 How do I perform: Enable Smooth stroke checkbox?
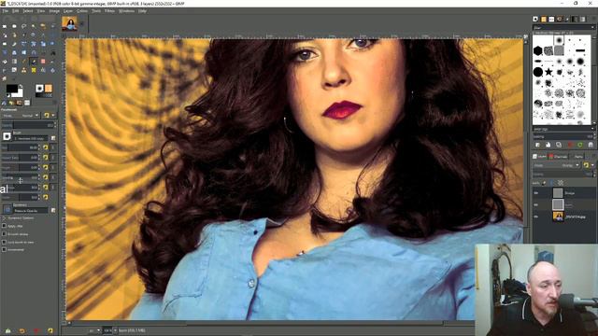[4, 234]
